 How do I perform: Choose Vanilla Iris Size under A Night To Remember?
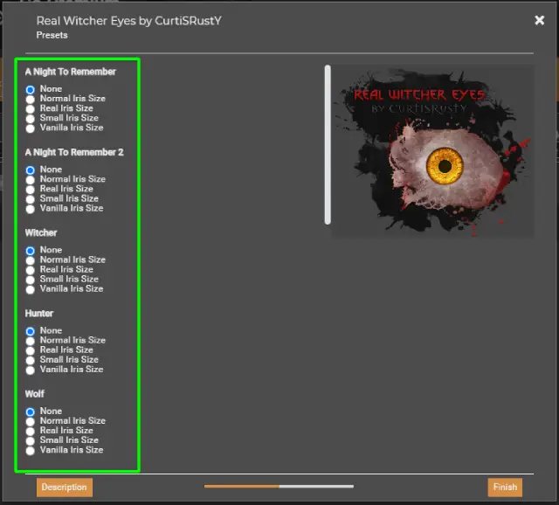pyautogui.click(x=31, y=128)
